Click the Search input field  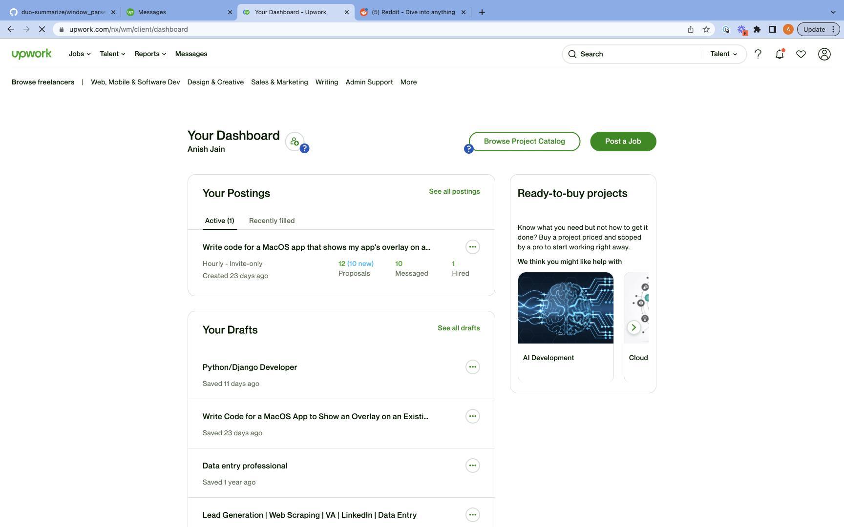[639, 54]
